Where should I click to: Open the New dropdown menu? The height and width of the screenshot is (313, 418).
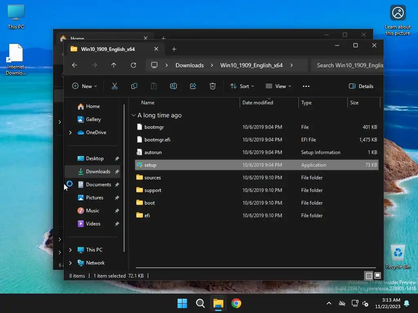[x=84, y=86]
